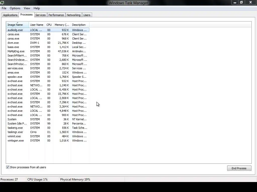Sort by Memory column header
The height and width of the screenshot is (192, 257).
pyautogui.click(x=62, y=25)
